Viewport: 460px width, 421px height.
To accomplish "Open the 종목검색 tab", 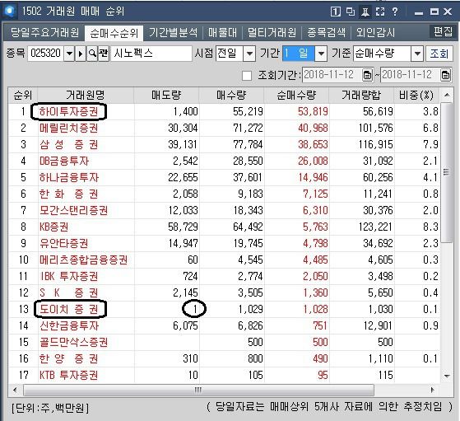I will pyautogui.click(x=326, y=32).
